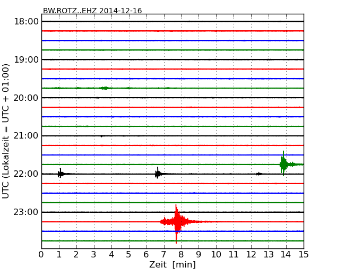The image size is (345, 276).
Task: Click the Zeit [min] axis label
Action: [172, 264]
